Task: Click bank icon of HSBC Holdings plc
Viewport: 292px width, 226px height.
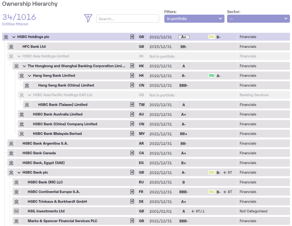Action: tap(6, 37)
